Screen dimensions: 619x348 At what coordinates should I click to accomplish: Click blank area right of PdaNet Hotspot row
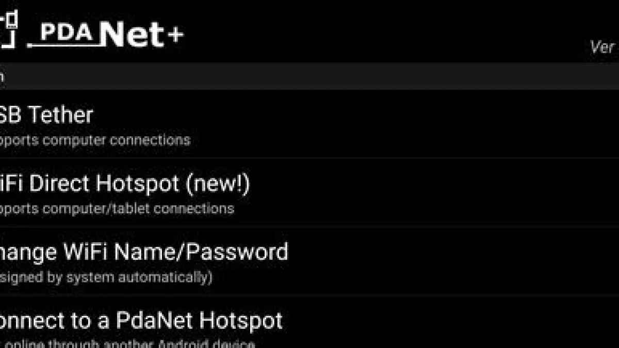click(464, 325)
